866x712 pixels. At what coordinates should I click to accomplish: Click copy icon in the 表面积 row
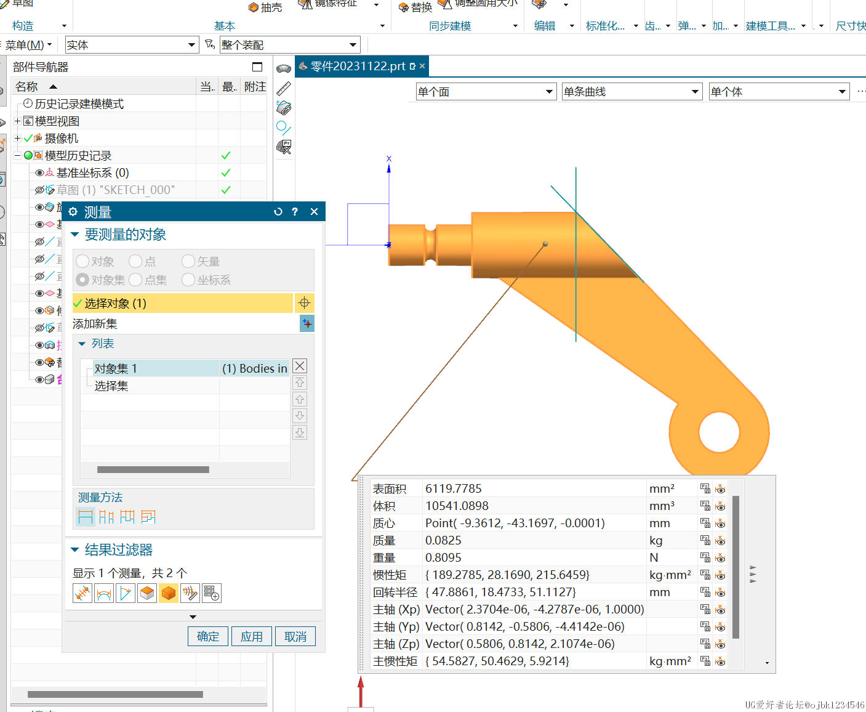pyautogui.click(x=705, y=489)
